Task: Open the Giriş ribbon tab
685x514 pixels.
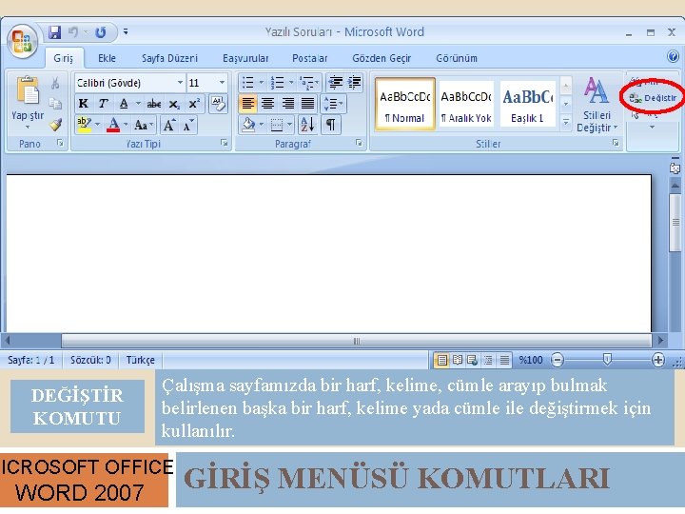Action: click(x=64, y=58)
